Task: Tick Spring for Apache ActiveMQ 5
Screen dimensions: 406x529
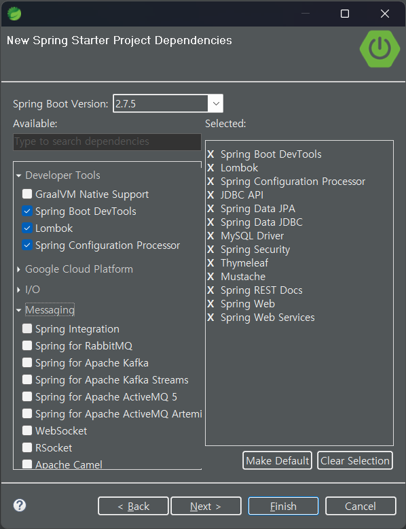Action: click(x=27, y=396)
